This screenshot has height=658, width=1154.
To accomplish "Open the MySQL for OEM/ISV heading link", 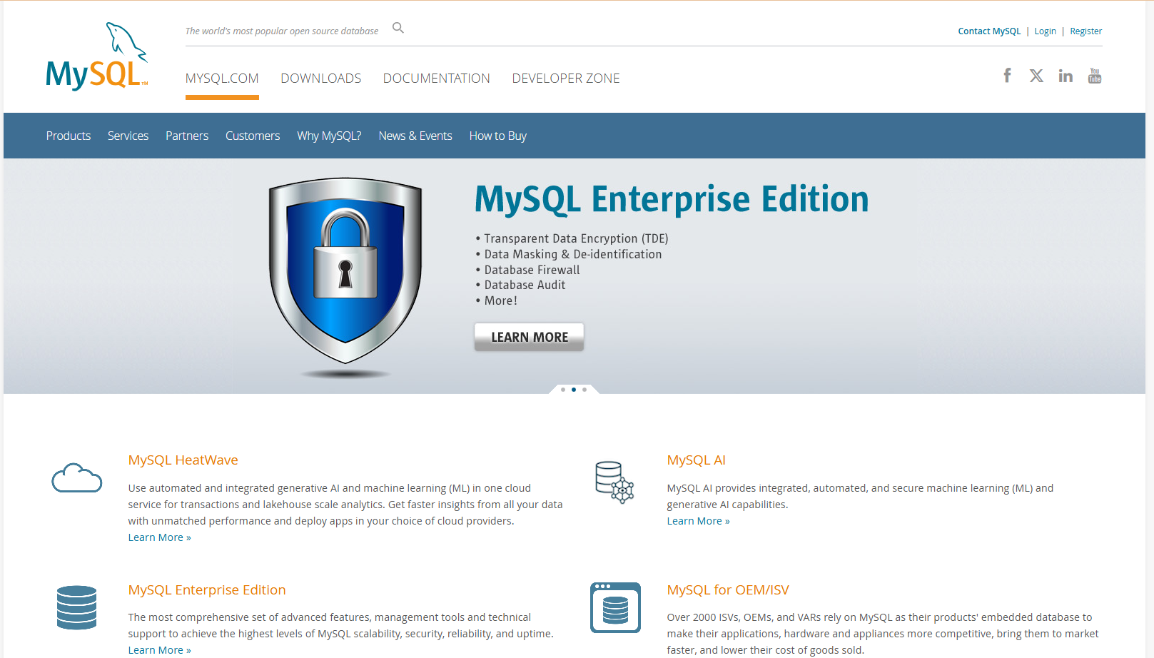I will pos(728,590).
